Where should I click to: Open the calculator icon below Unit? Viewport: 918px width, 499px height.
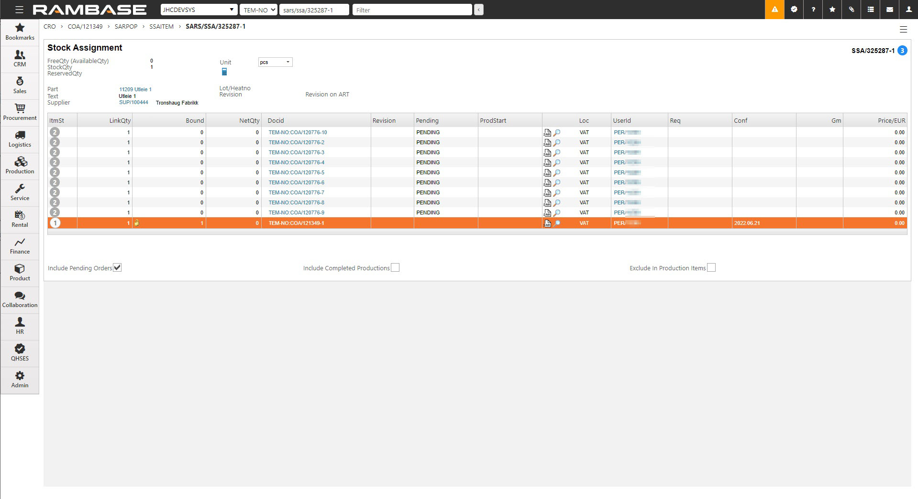[x=224, y=72]
